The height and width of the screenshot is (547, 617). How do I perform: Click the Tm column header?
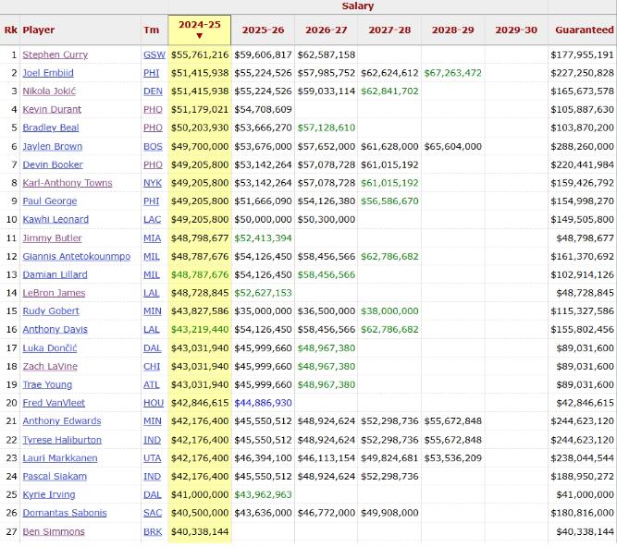pos(150,30)
